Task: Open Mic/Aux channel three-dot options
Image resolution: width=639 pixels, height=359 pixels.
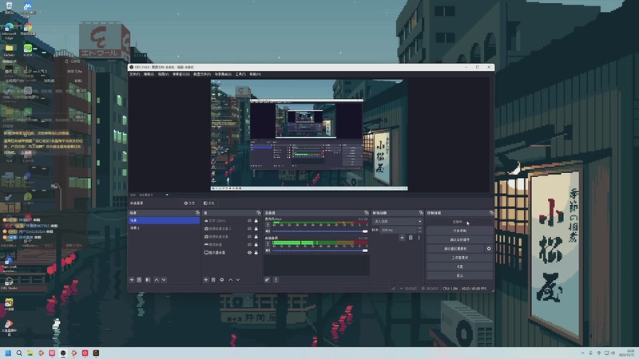Action: point(268,224)
